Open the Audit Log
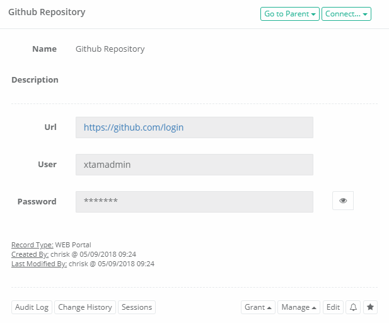This screenshot has height=323, width=389. [32, 307]
